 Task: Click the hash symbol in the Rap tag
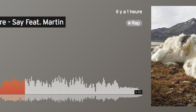tap(129, 23)
